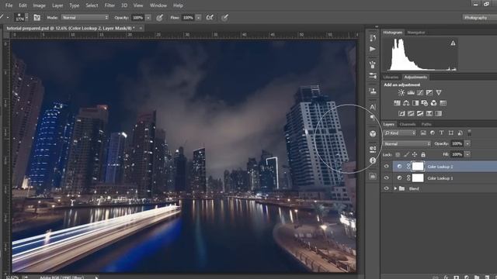
Task: Add a Selective Color adjustment
Action: coord(429,114)
